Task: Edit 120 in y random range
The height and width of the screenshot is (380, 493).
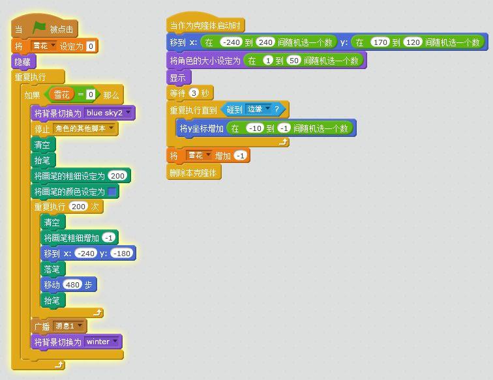Action: 413,42
